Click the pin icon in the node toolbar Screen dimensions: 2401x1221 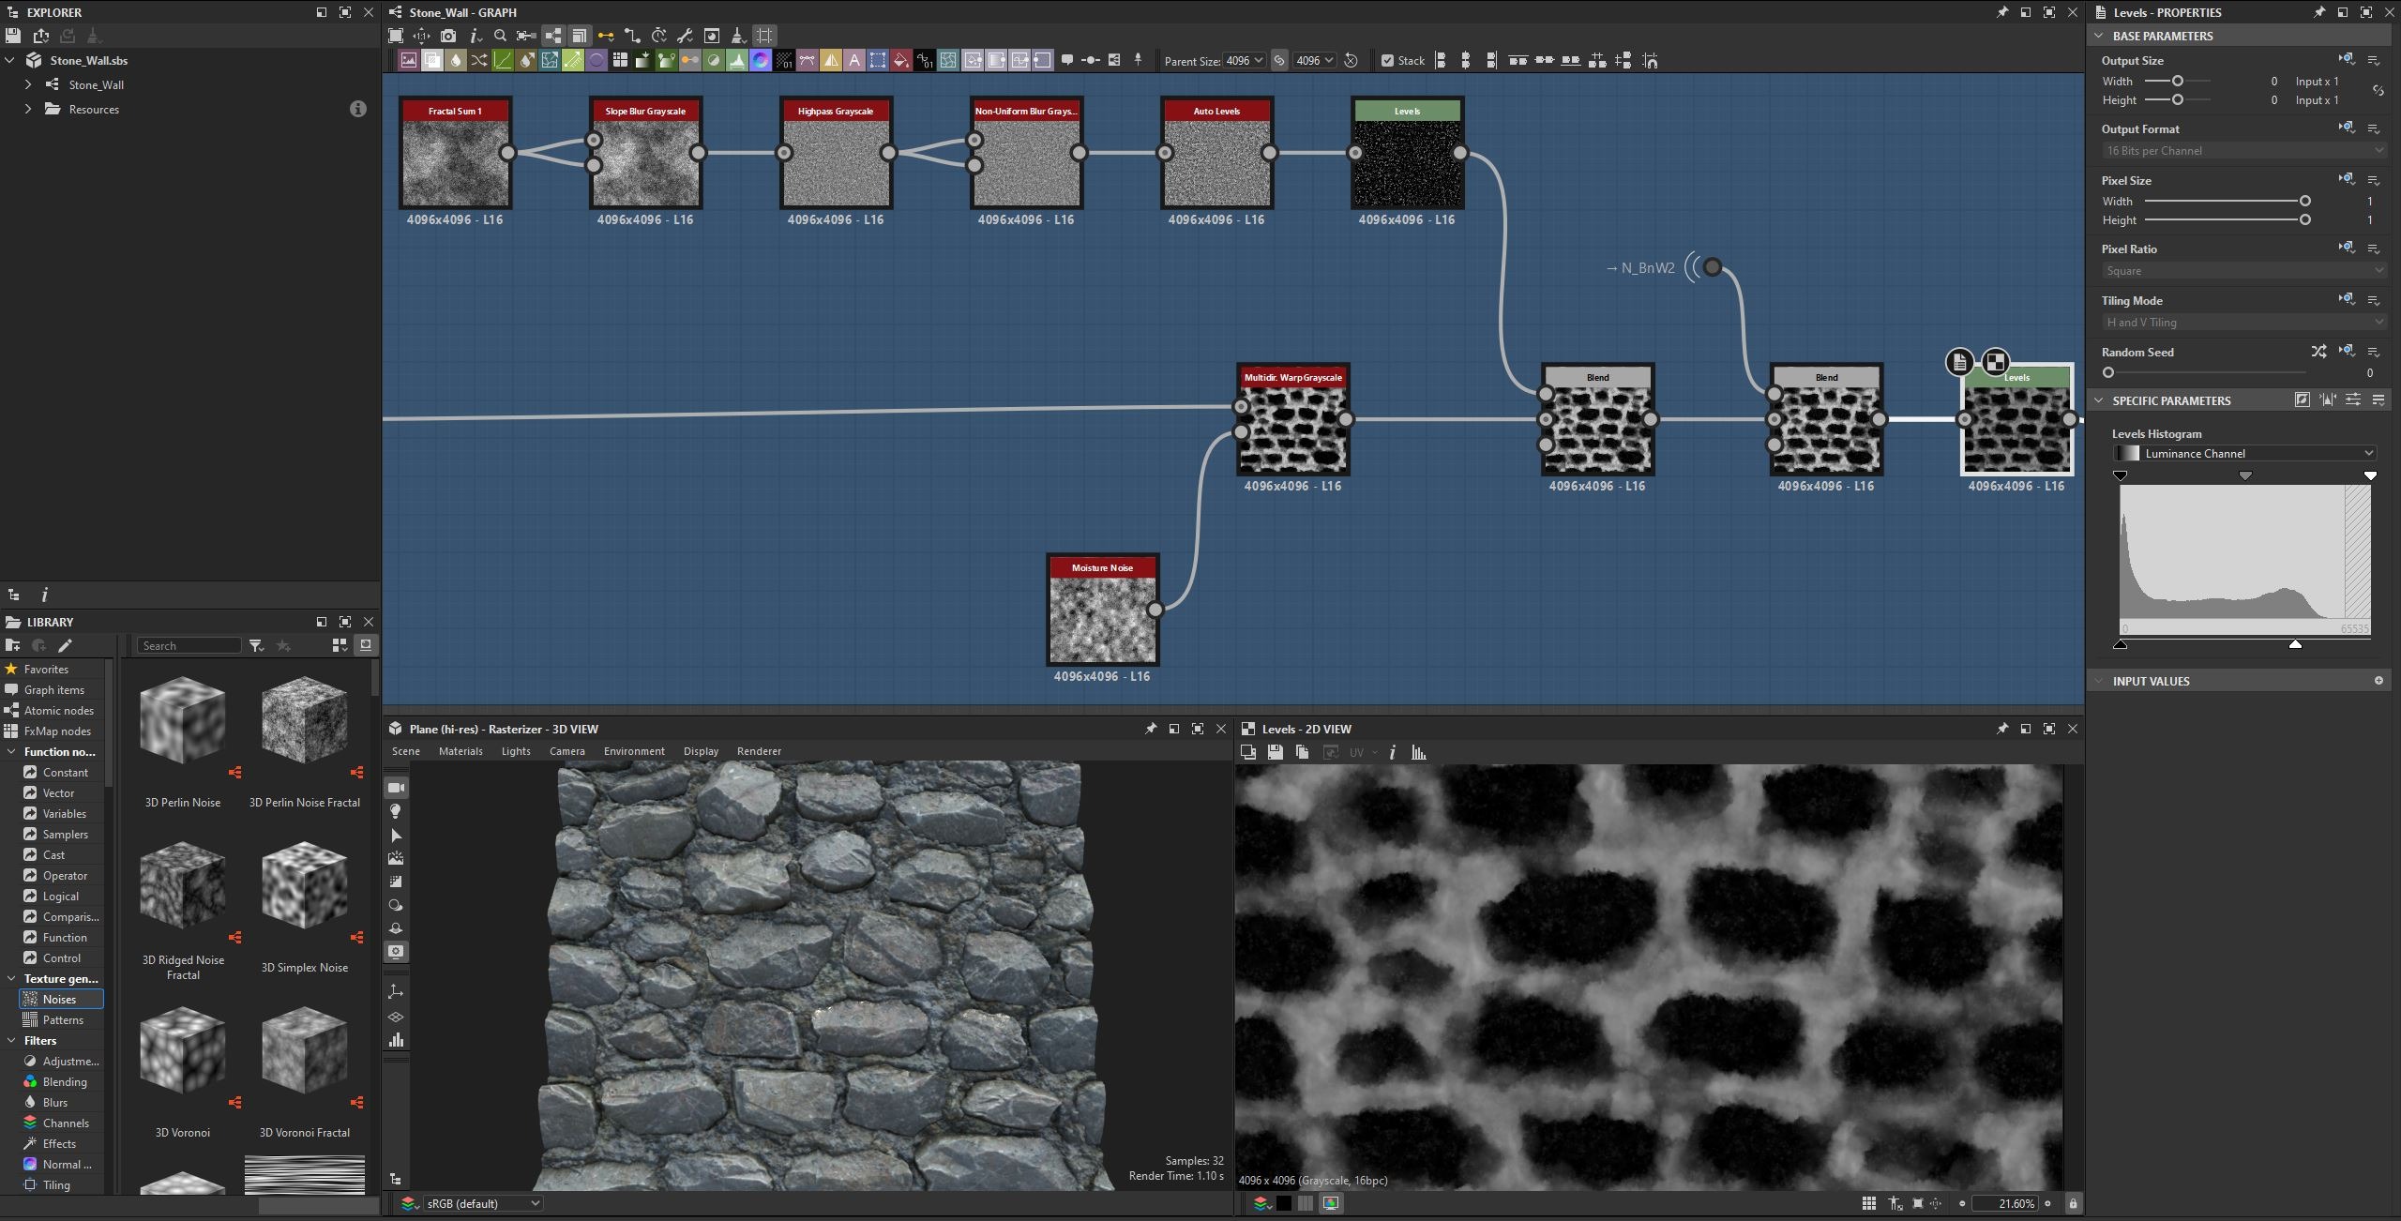click(1138, 61)
